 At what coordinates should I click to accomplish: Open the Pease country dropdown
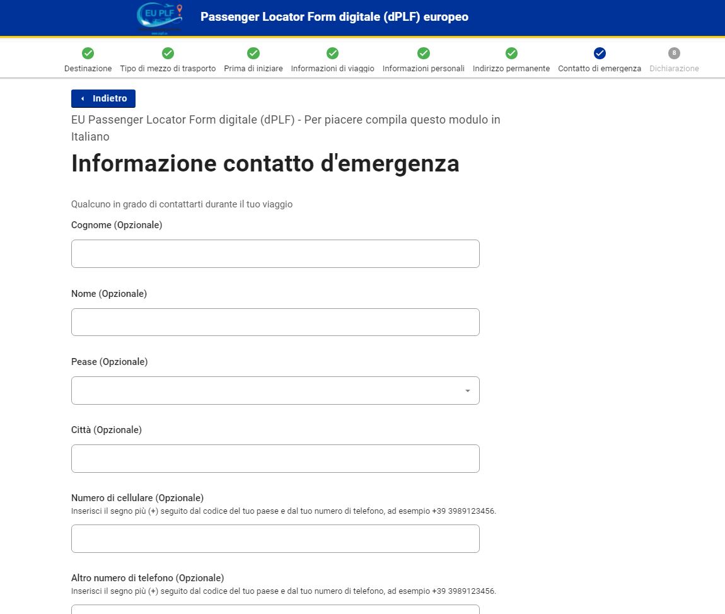(x=275, y=391)
